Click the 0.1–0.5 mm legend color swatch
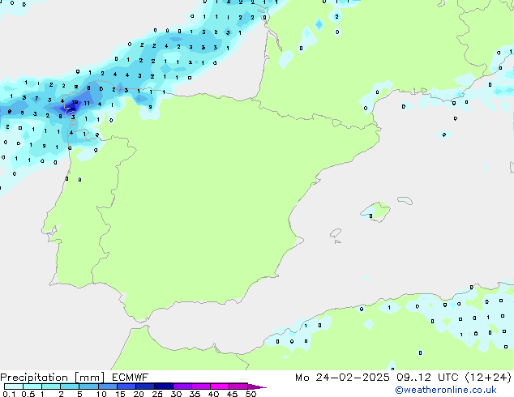The width and height of the screenshot is (514, 397). pos(14,386)
